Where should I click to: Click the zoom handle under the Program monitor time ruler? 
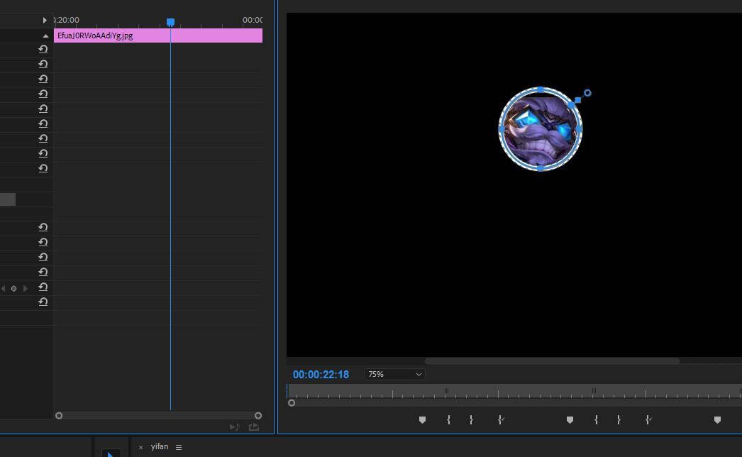[x=292, y=403]
